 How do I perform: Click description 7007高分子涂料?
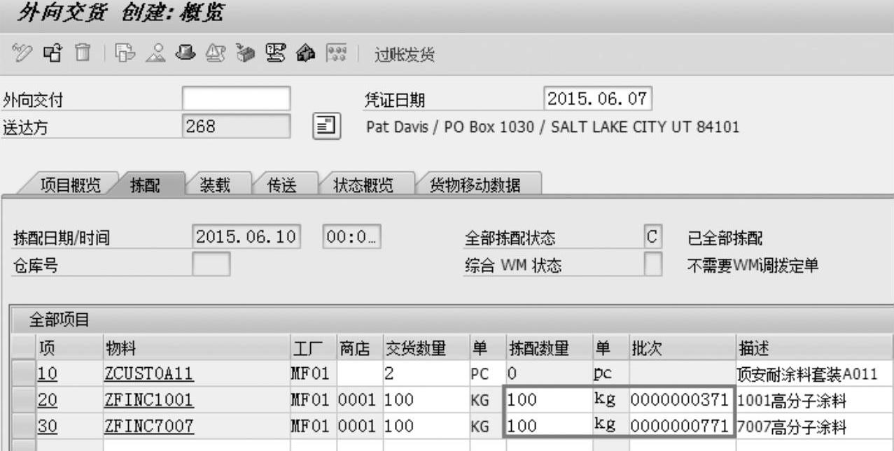point(792,427)
